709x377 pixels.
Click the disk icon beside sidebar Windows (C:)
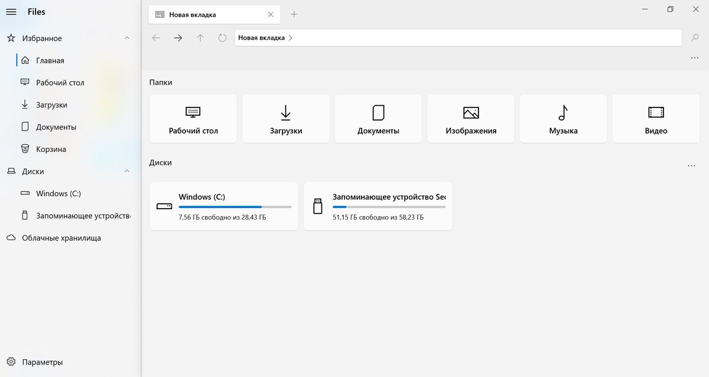tap(25, 193)
